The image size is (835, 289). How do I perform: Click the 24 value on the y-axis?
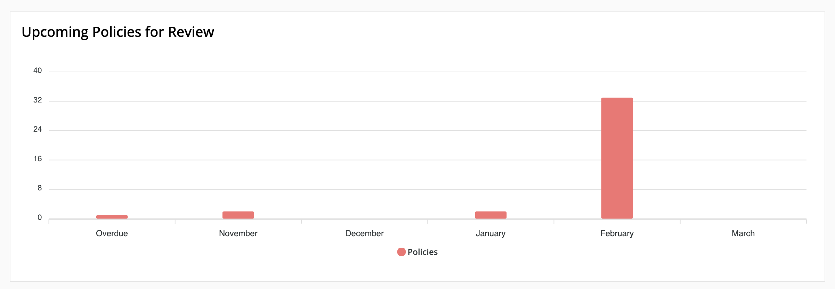click(38, 129)
